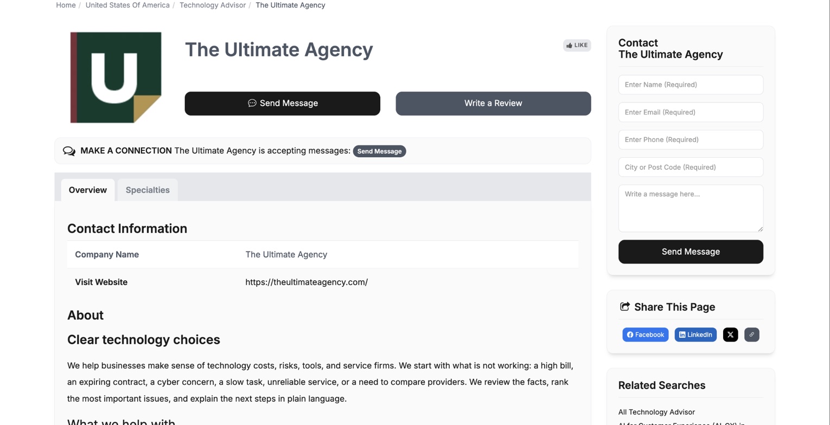Focus the Enter Phone field
The width and height of the screenshot is (830, 425).
click(x=691, y=140)
